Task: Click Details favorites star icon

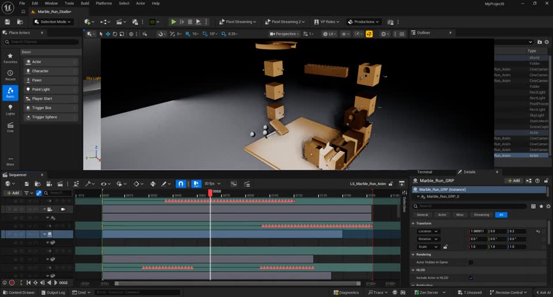Action: pos(541,206)
